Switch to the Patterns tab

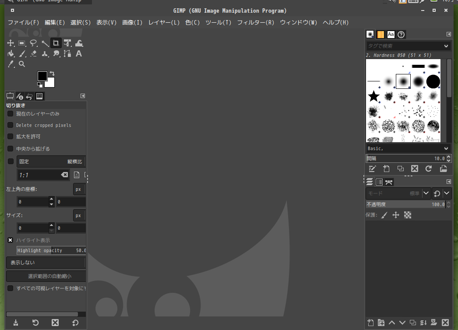coord(380,35)
